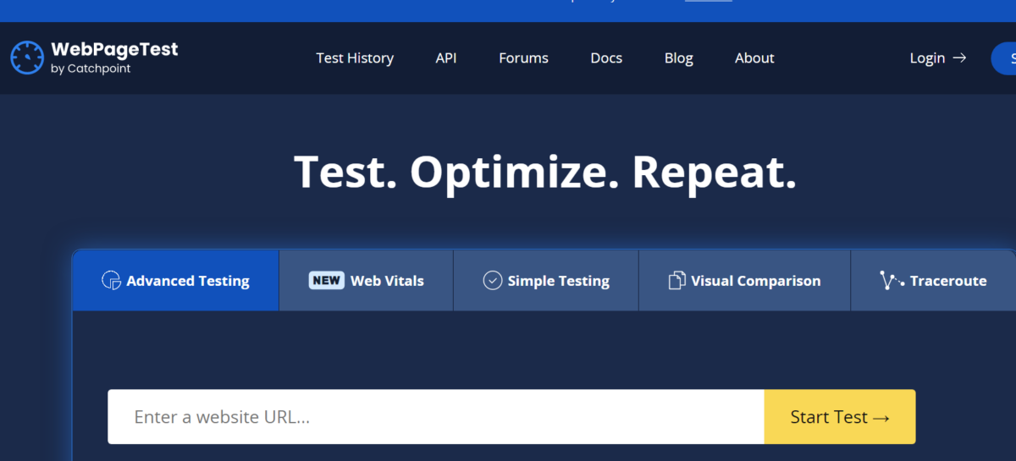
Task: Open the About page
Action: coord(754,58)
